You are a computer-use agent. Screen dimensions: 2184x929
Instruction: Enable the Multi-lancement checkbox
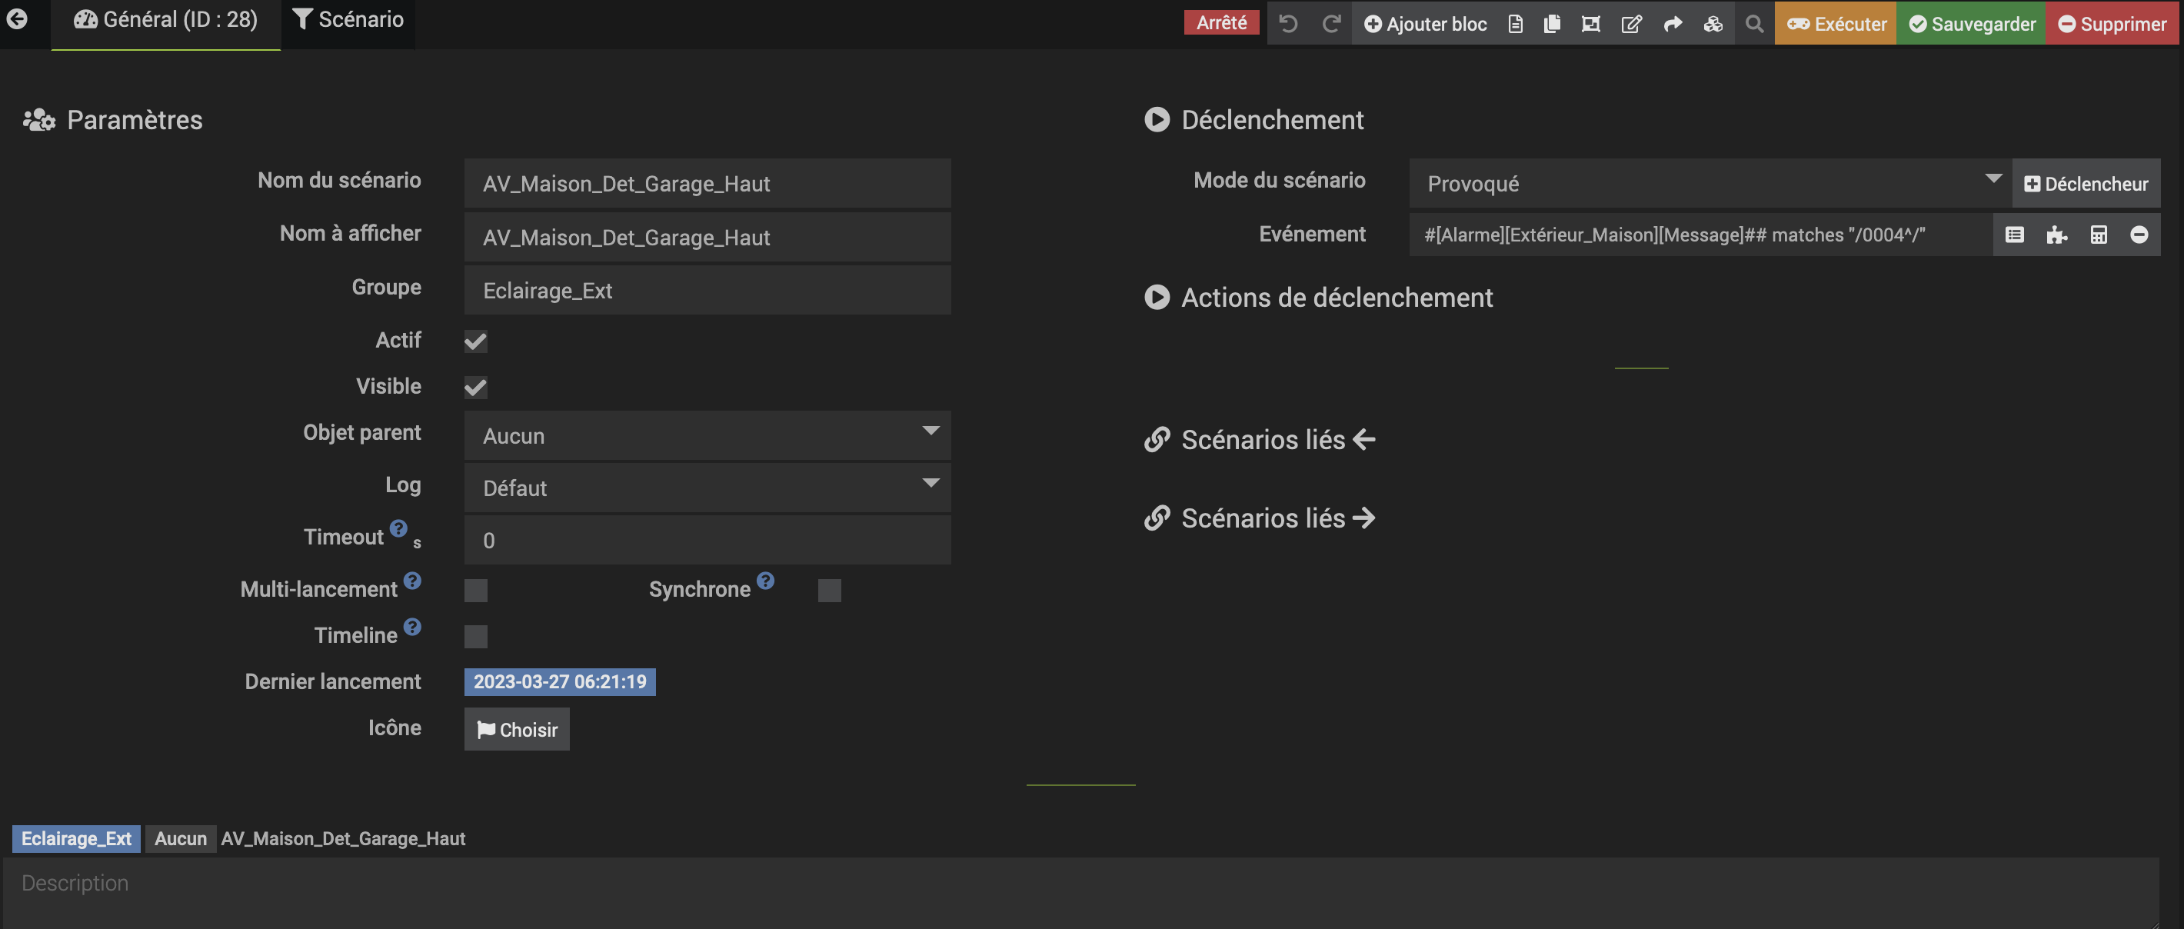pos(475,590)
